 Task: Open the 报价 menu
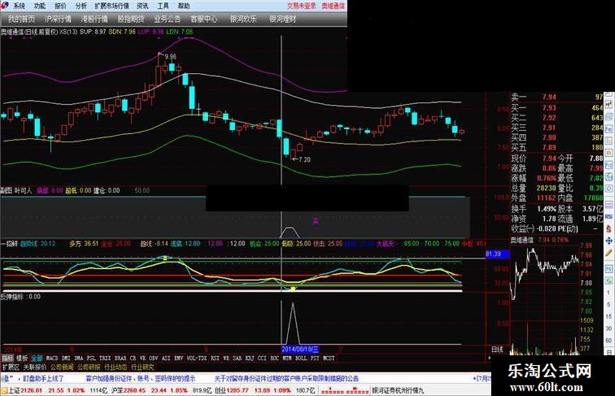61,6
